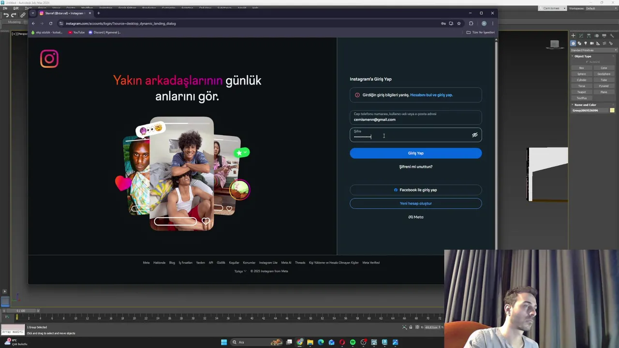Open the Chrome three-dot menu
The image size is (619, 348).
pyautogui.click(x=492, y=23)
